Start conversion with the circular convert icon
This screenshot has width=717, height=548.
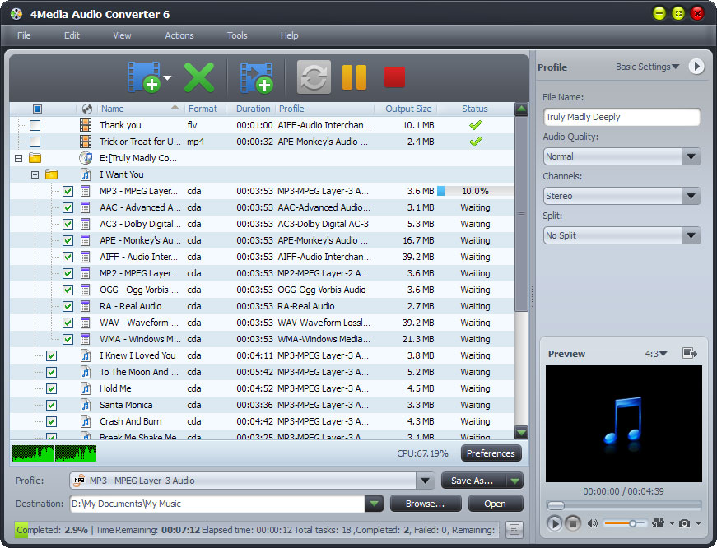coord(313,77)
